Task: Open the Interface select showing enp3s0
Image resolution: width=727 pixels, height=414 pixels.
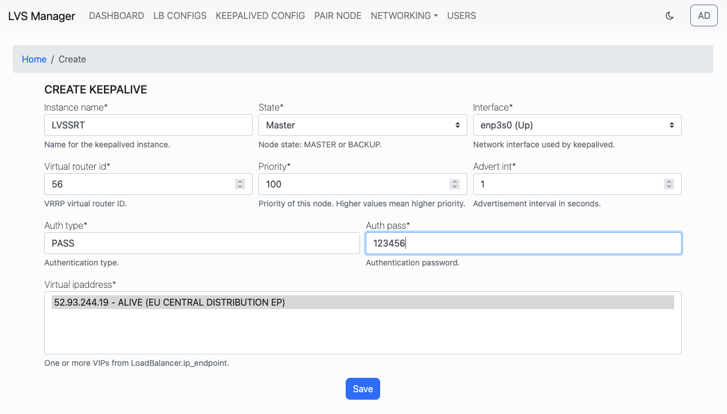Action: coord(577,125)
